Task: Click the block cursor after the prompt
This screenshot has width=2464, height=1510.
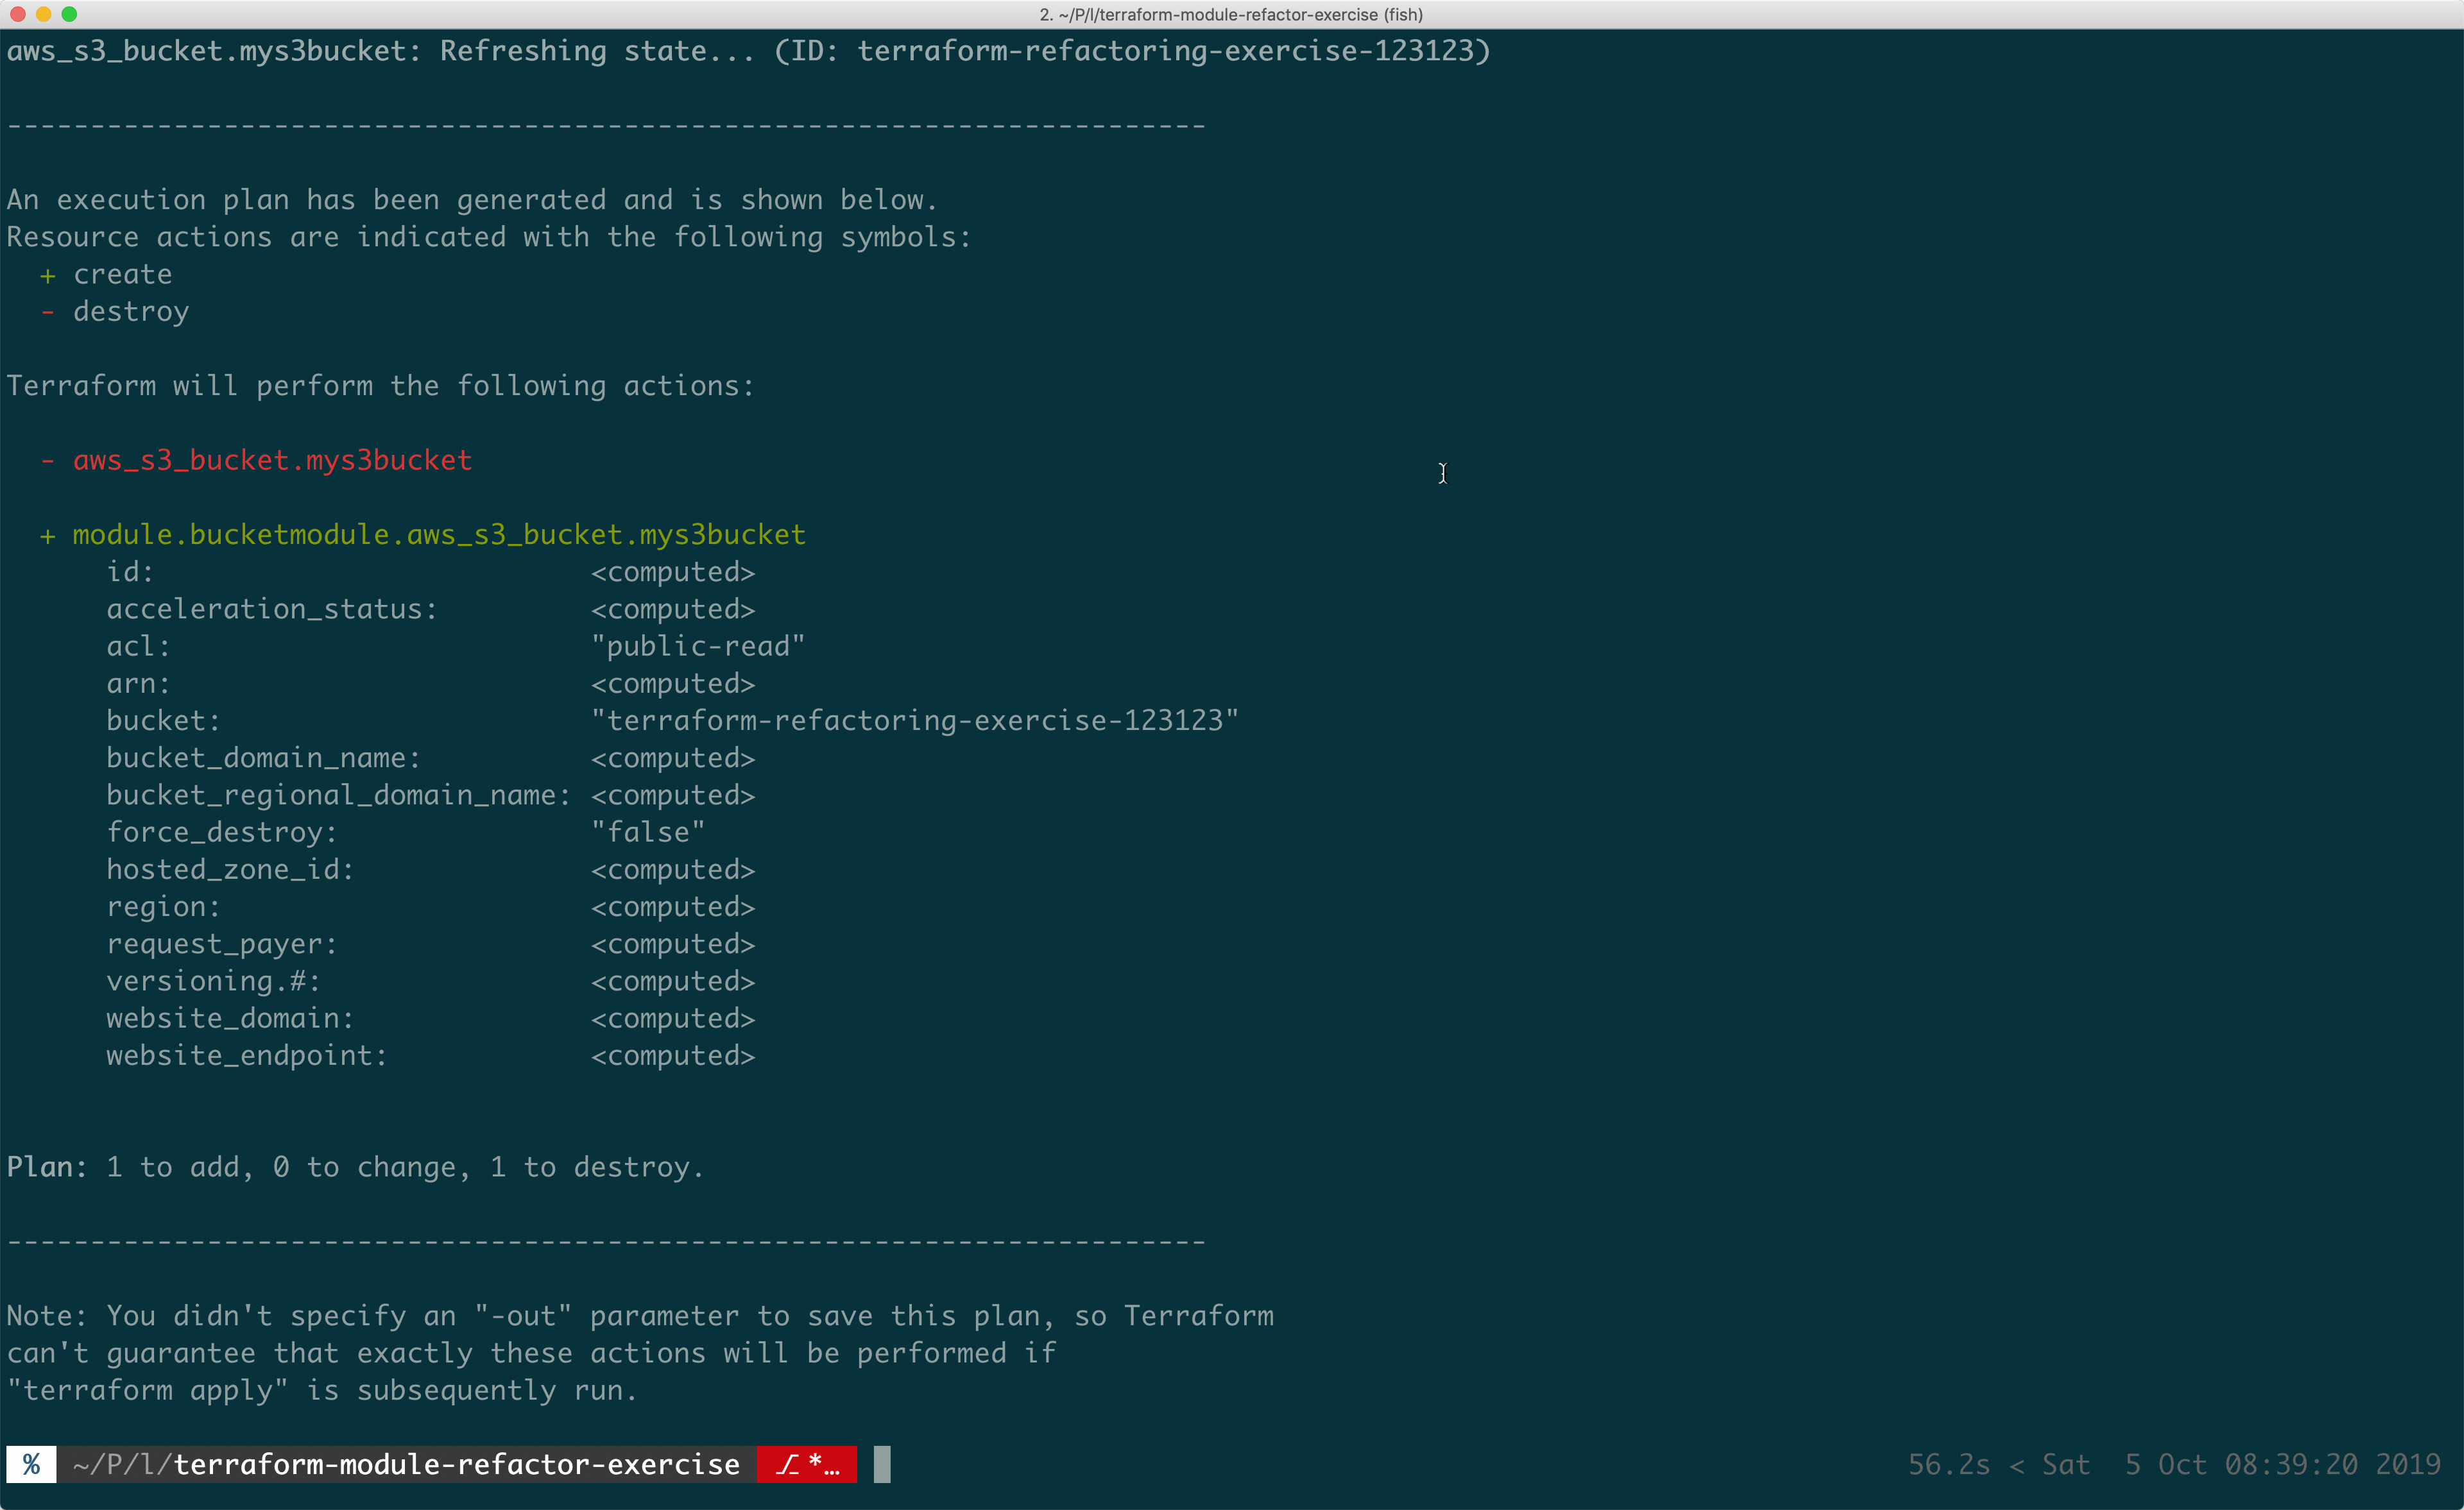Action: [x=881, y=1463]
